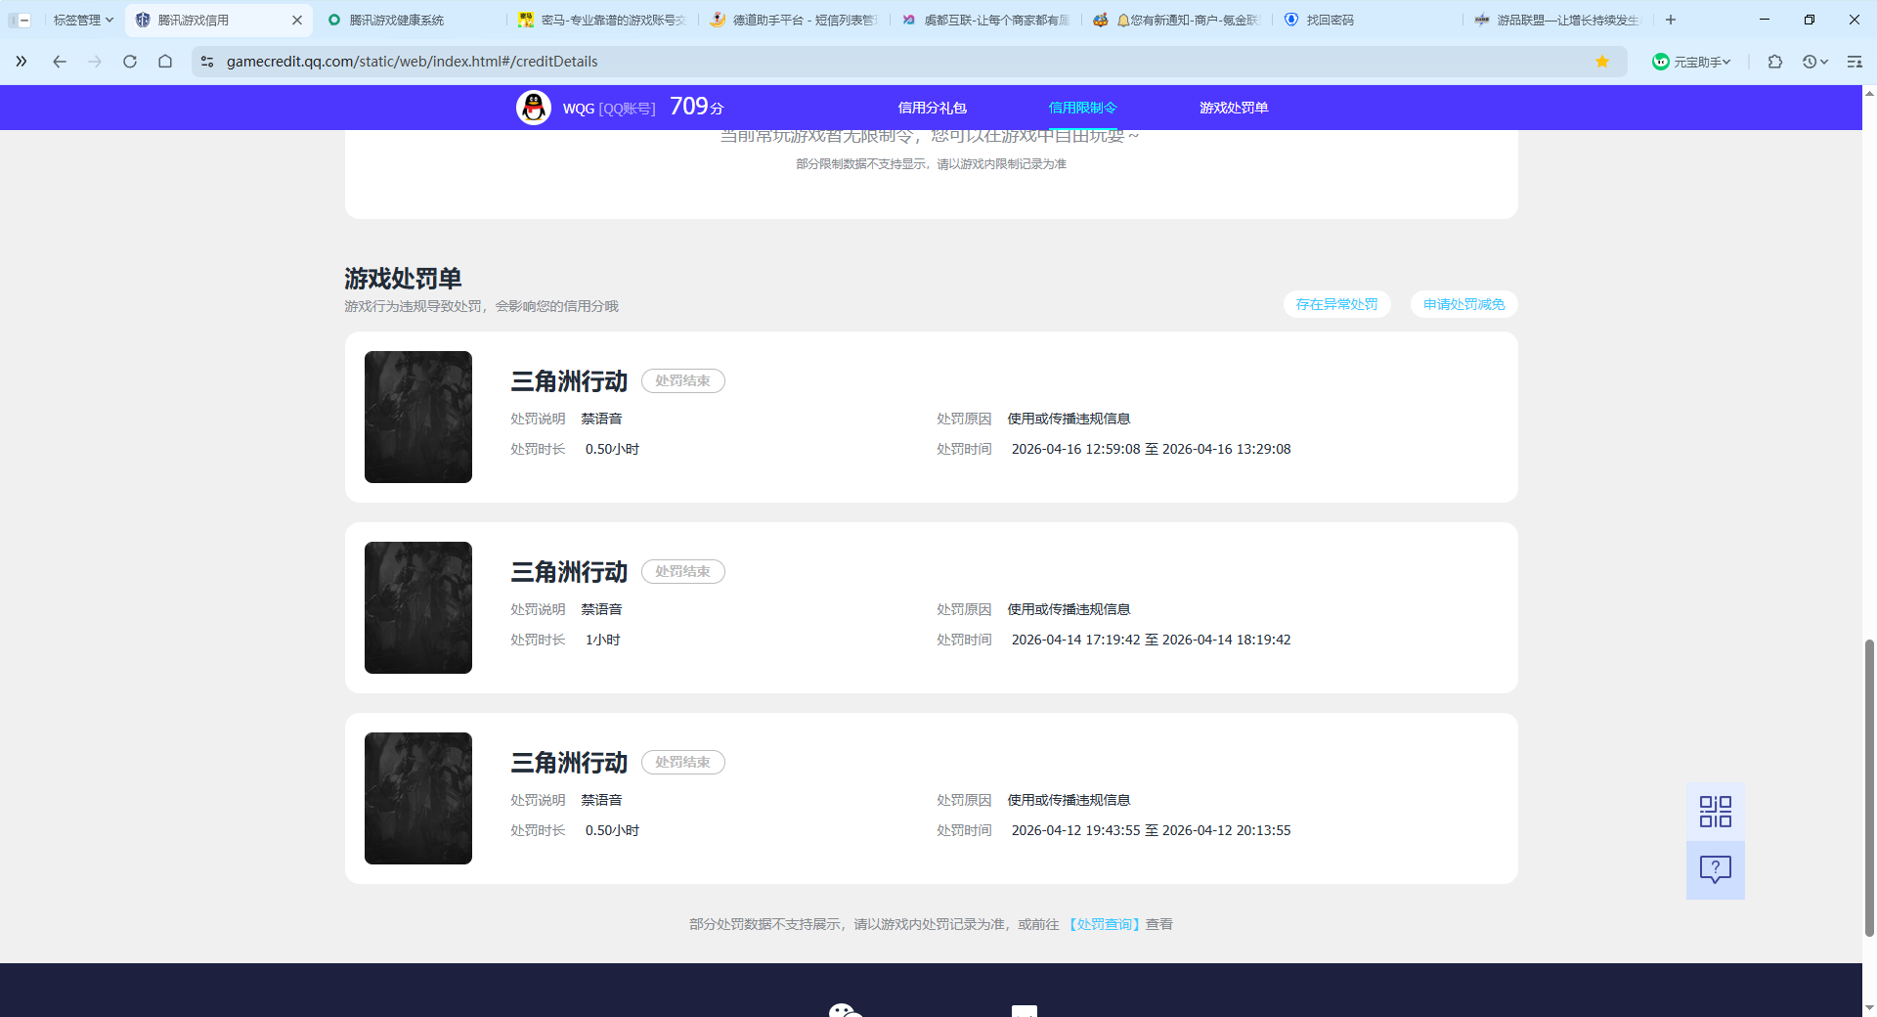Open 信用分礼包 nav item
This screenshot has height=1017, width=1877.
coord(933,108)
